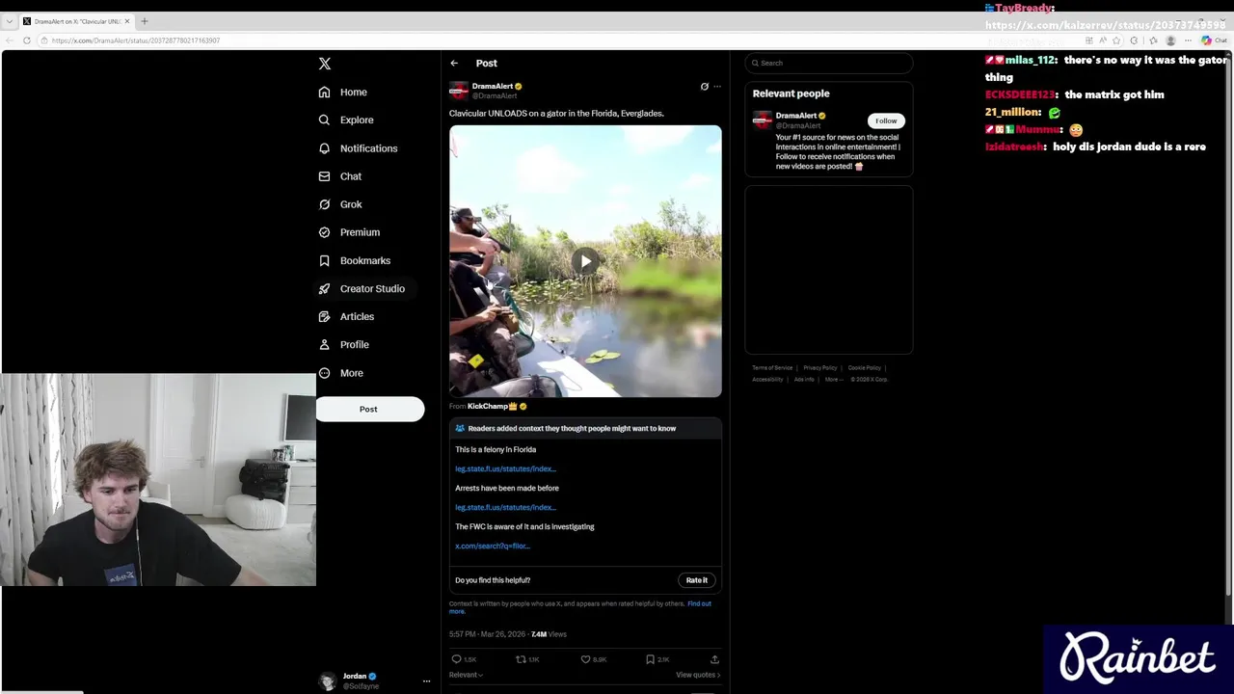The width and height of the screenshot is (1234, 694).
Task: Click the Rainbet logo overlay
Action: (x=1138, y=659)
